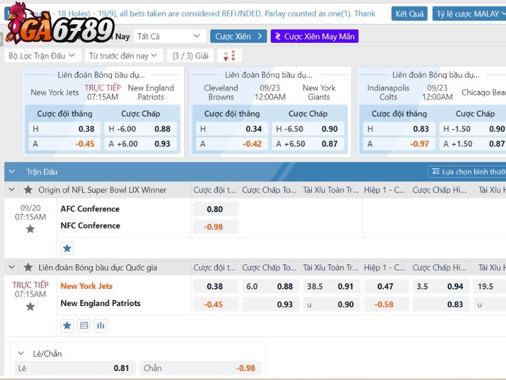Click blue star button under New England Patriots
The image size is (506, 380).
(x=67, y=326)
